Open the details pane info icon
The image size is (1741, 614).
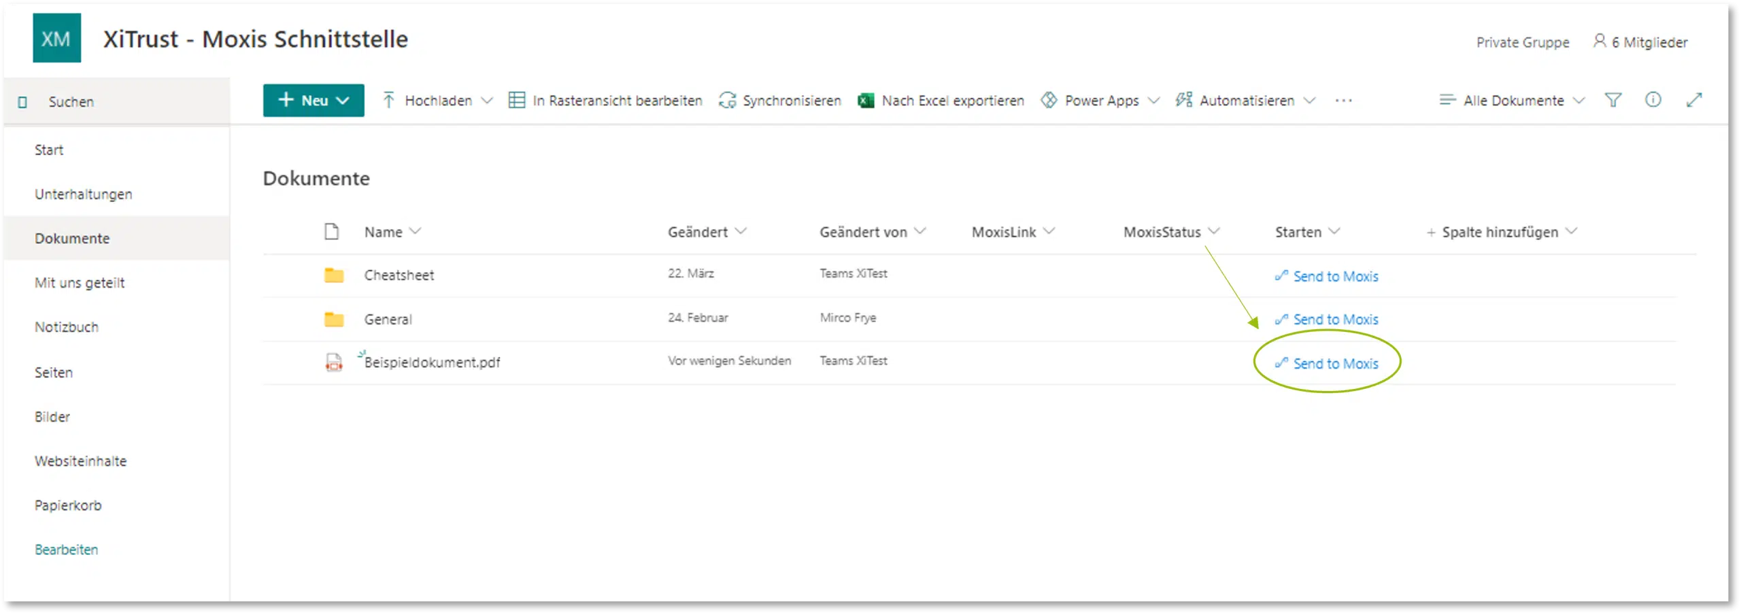click(1653, 100)
